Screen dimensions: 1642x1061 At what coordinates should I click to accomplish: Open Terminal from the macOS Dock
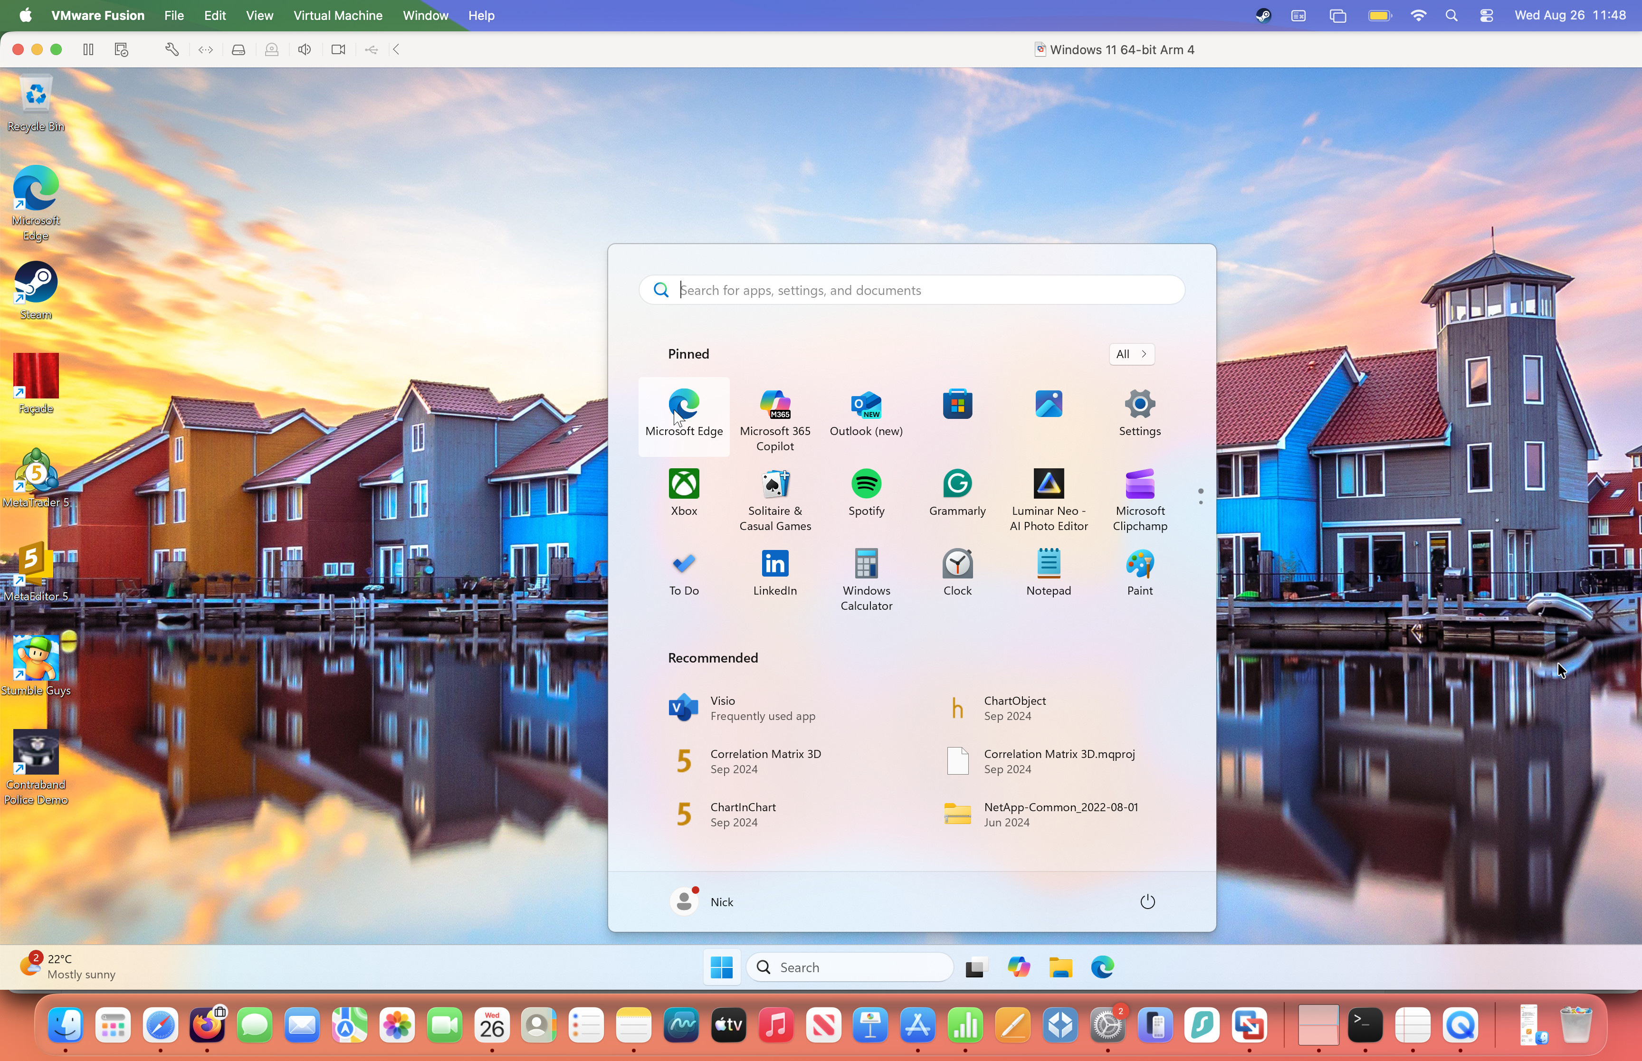tap(1365, 1025)
